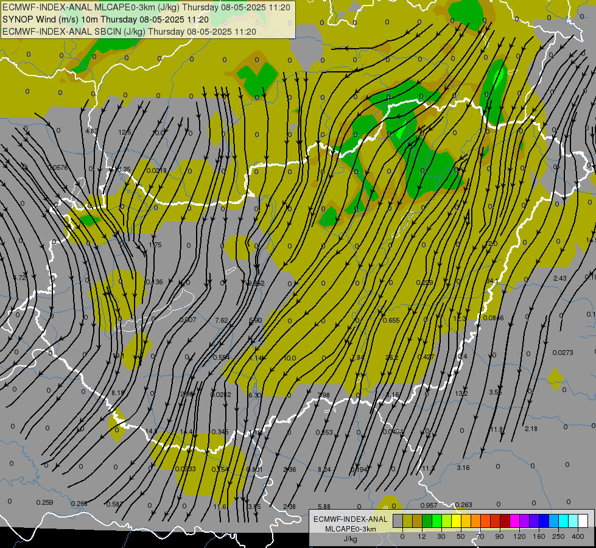Click the map value '2.43'
The width and height of the screenshot is (596, 548).
(x=560, y=278)
